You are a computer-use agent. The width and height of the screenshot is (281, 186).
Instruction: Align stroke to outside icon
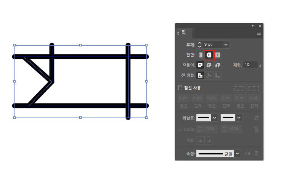point(218,75)
